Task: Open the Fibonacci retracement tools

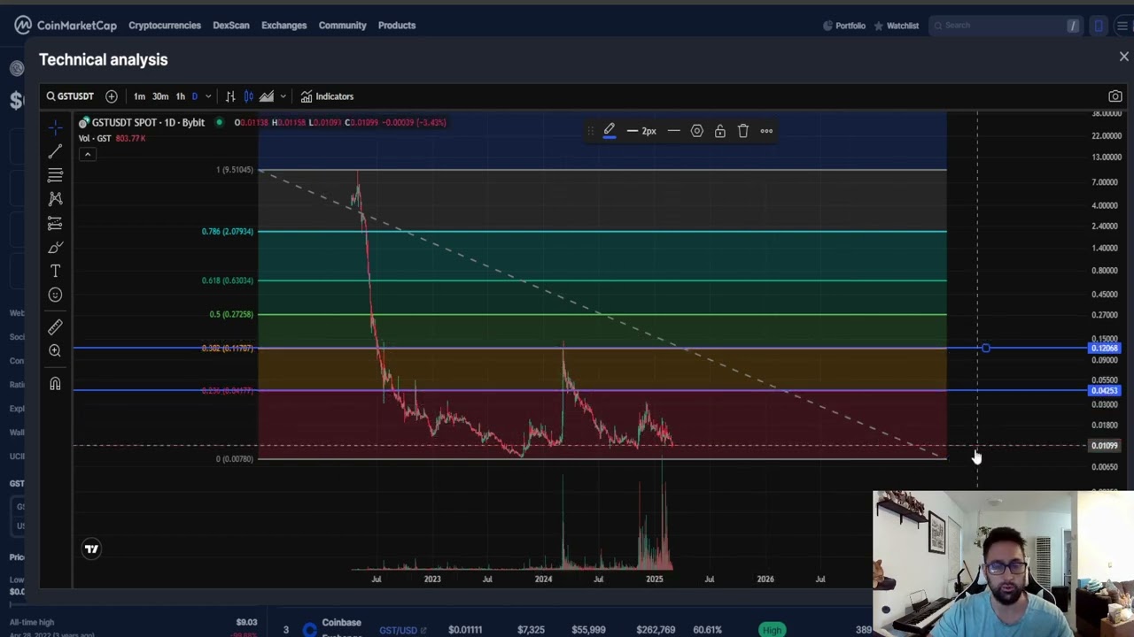Action: pyautogui.click(x=55, y=175)
